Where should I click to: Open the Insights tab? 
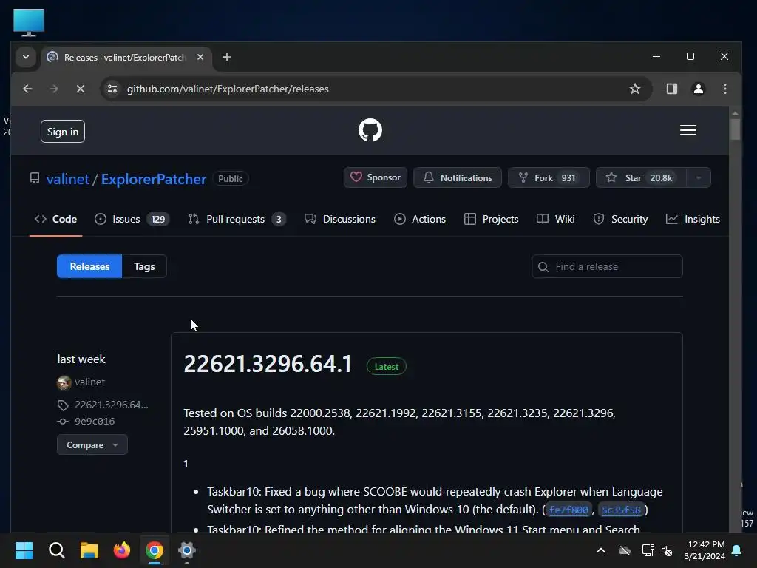click(x=693, y=219)
